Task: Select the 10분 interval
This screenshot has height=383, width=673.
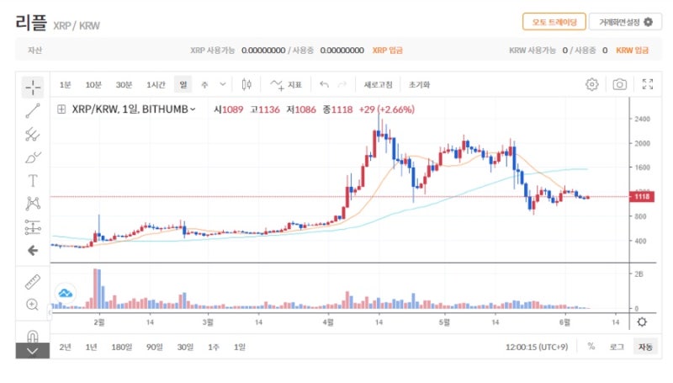Action: coord(93,84)
